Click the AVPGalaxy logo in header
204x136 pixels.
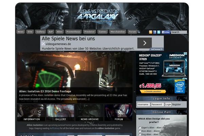pyautogui.click(x=98, y=15)
